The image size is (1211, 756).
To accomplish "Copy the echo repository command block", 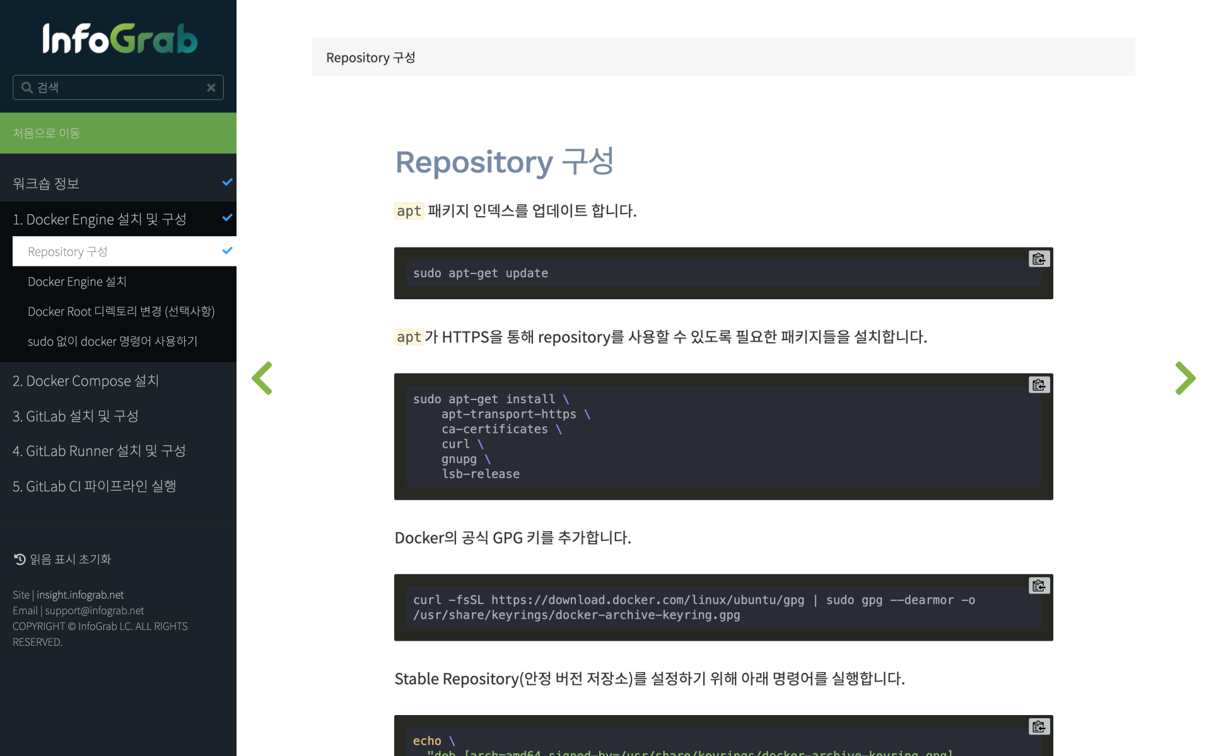I will pyautogui.click(x=1039, y=727).
